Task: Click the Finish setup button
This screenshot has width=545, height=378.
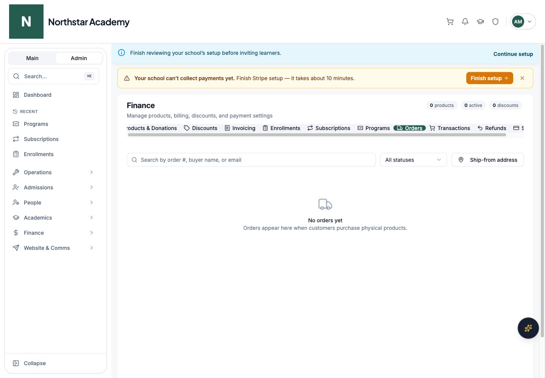Action: coord(489,78)
